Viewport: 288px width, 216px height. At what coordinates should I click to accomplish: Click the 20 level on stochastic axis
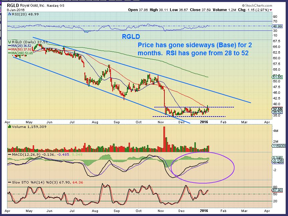pyautogui.click(x=275, y=201)
